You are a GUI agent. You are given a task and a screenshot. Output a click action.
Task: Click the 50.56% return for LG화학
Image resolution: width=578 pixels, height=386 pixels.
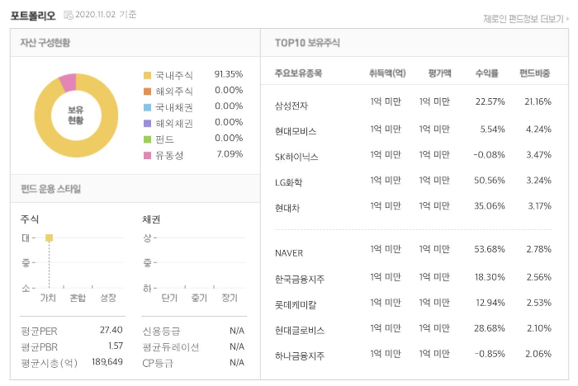tap(489, 181)
